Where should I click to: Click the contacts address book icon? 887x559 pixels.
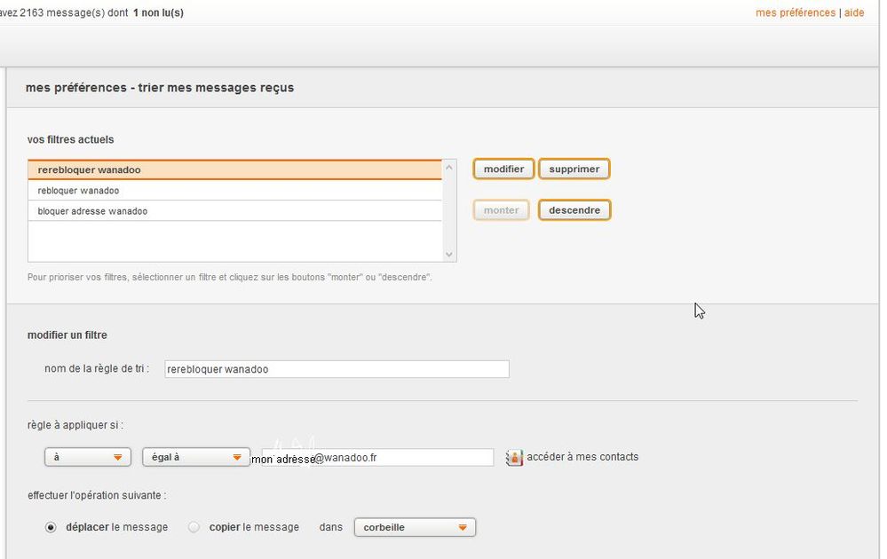pos(514,458)
